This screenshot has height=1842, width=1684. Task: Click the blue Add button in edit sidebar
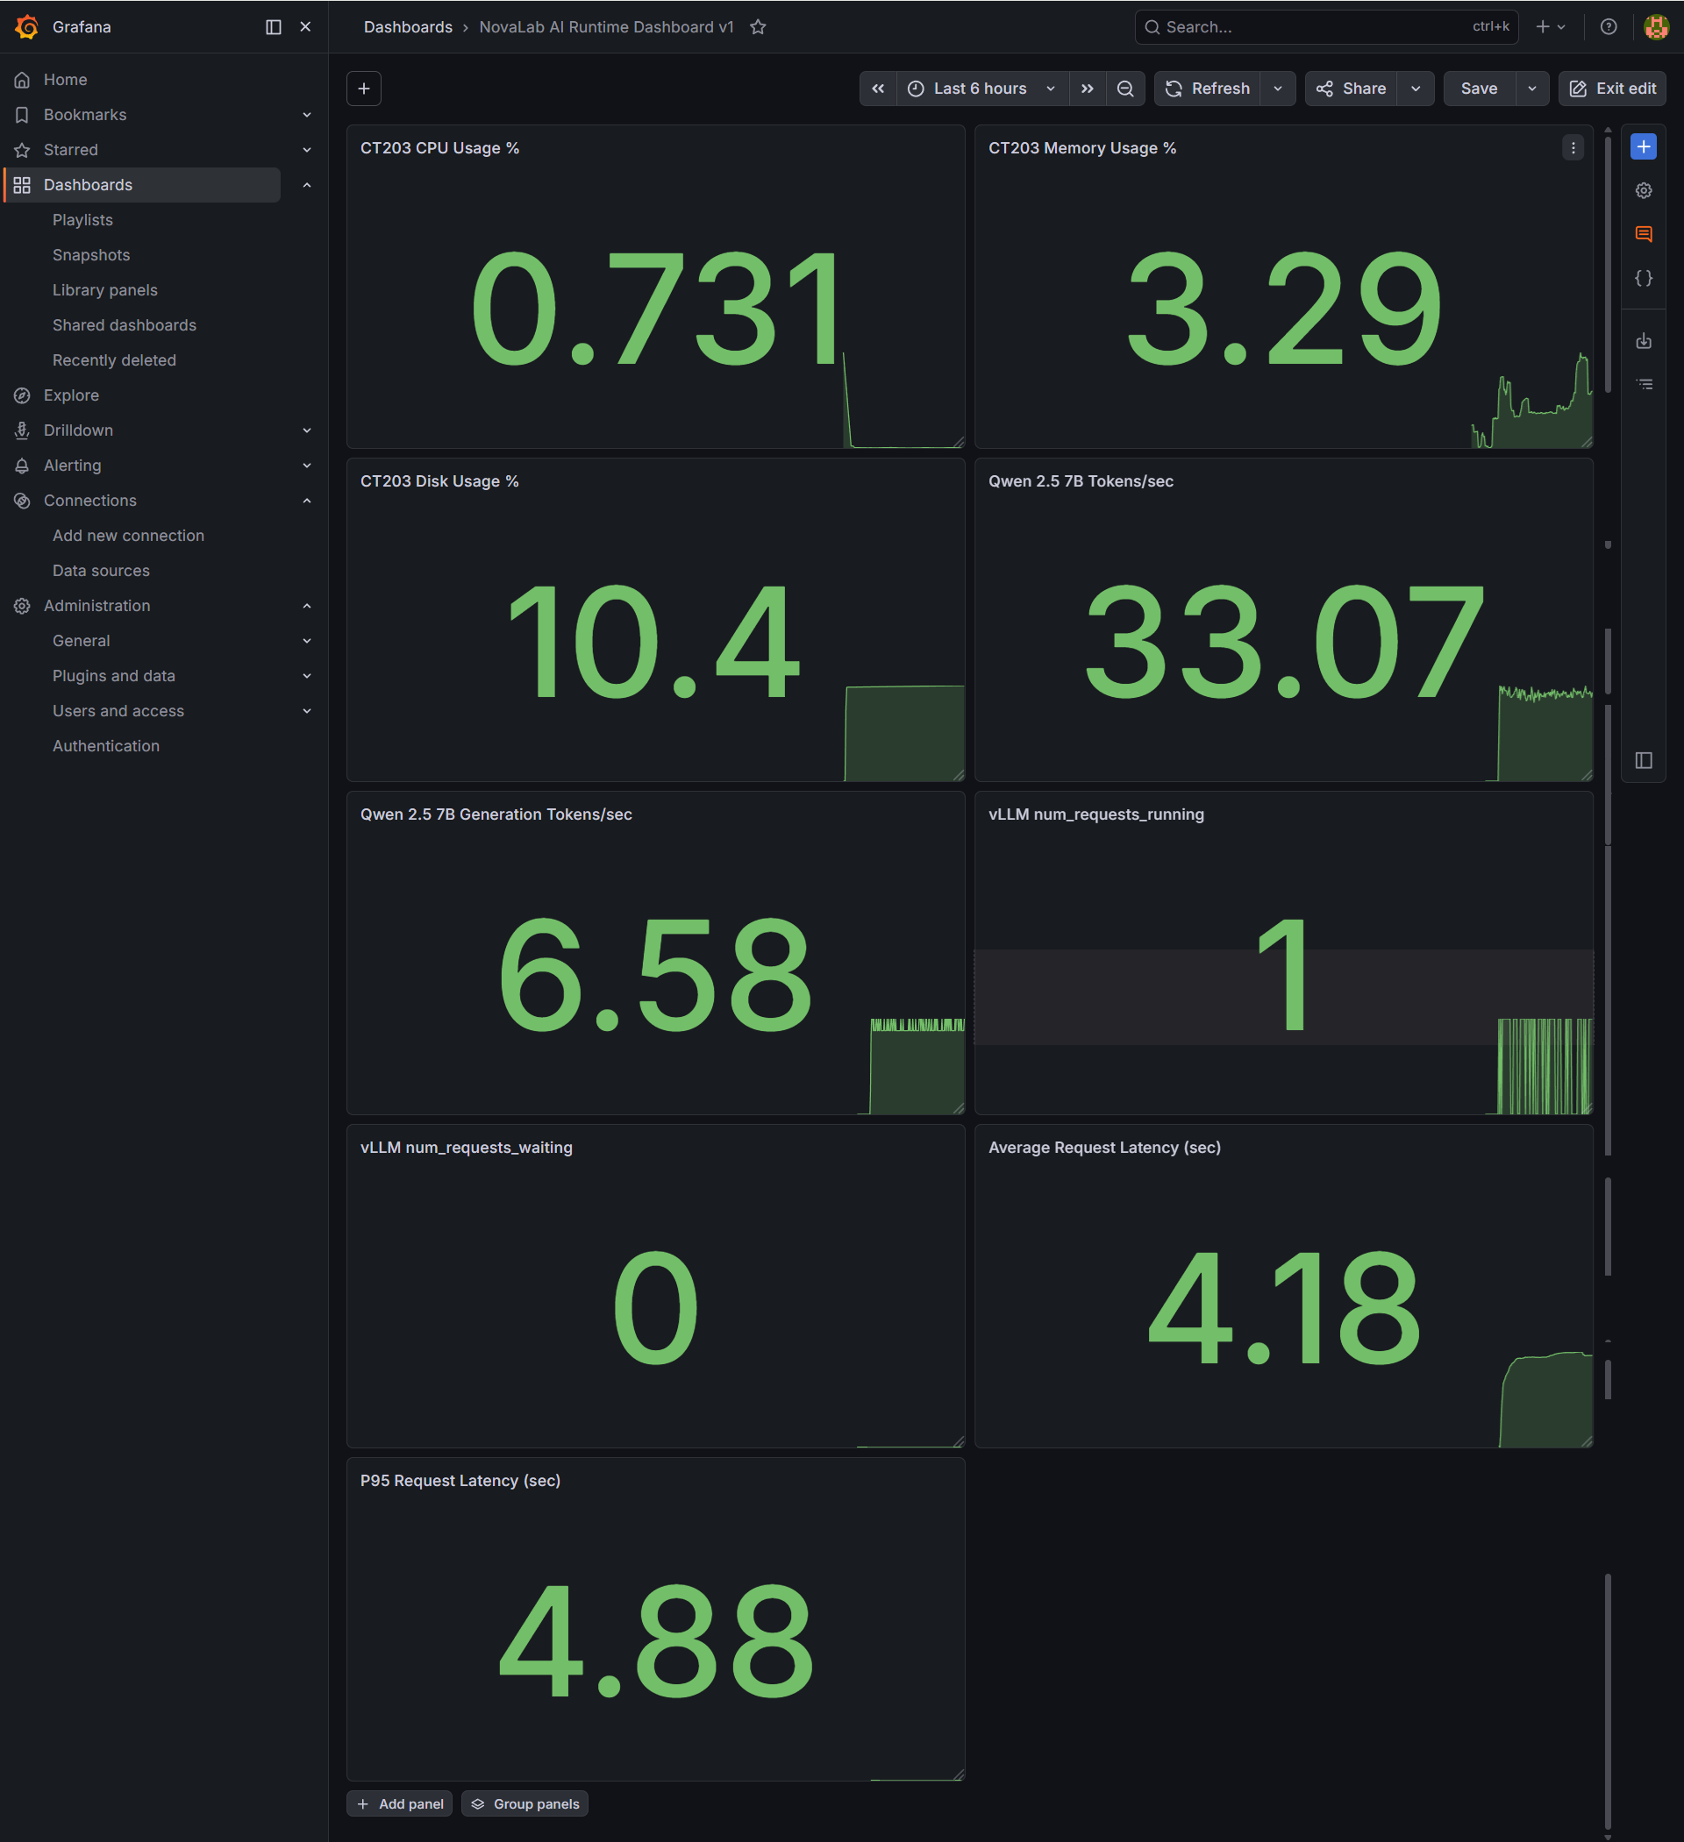pos(1643,146)
